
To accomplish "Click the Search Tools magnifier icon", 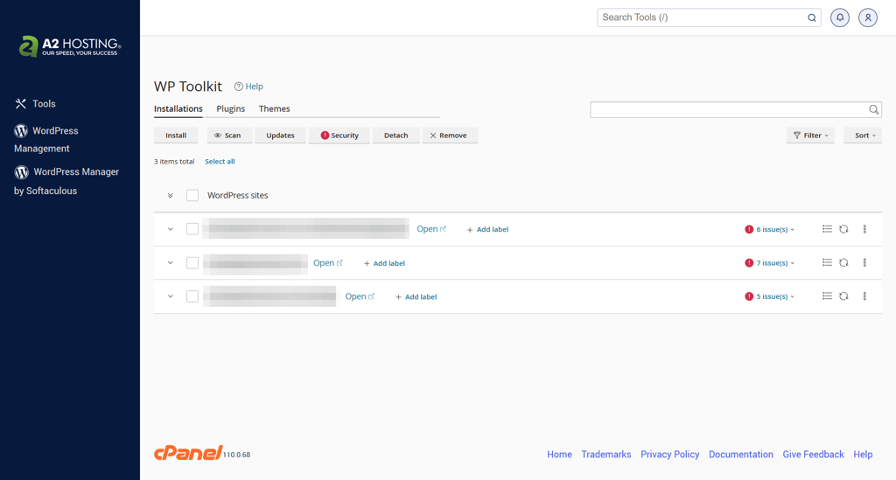I will pyautogui.click(x=811, y=17).
